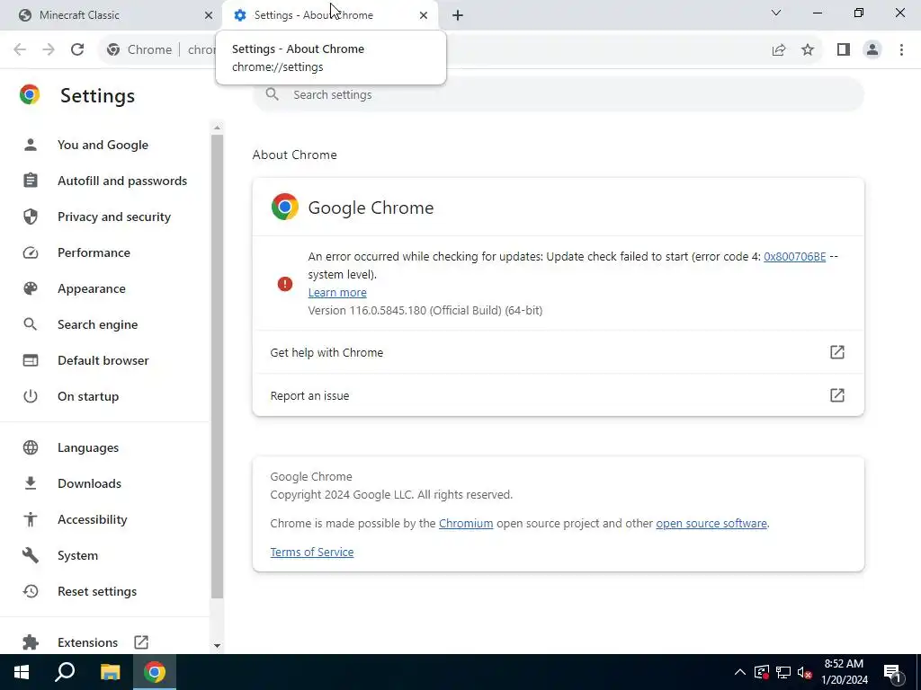Viewport: 921px width, 690px height.
Task: Click the Accessibility figure icon
Action: [x=31, y=519]
